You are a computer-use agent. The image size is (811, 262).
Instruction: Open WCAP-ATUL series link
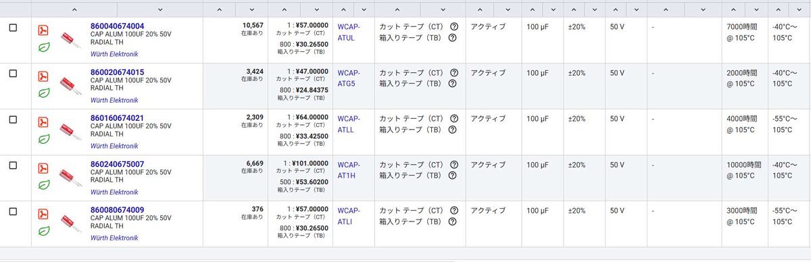pos(349,32)
